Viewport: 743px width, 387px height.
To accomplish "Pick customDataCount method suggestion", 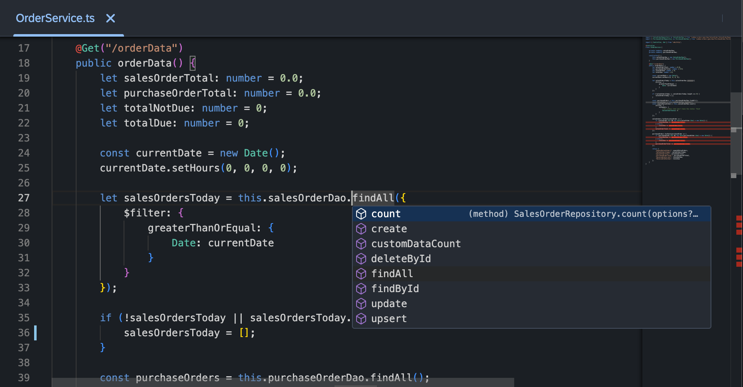I will tap(532, 244).
